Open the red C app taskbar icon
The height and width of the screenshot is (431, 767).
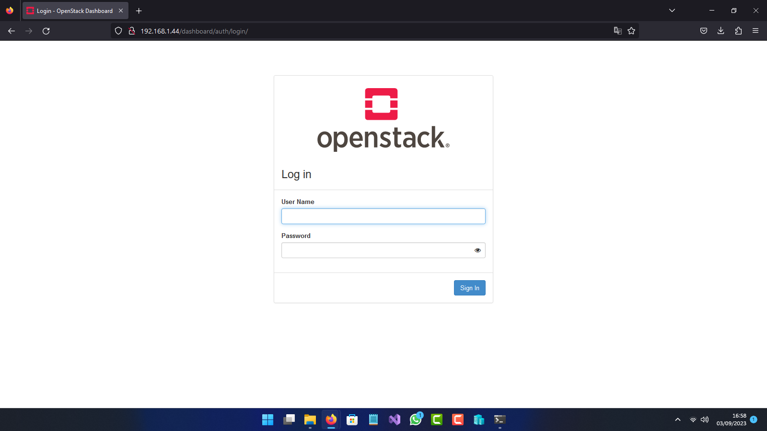tap(458, 420)
